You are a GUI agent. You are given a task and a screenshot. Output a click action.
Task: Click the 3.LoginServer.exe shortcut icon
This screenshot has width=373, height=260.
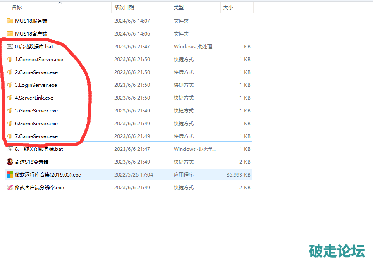10,85
